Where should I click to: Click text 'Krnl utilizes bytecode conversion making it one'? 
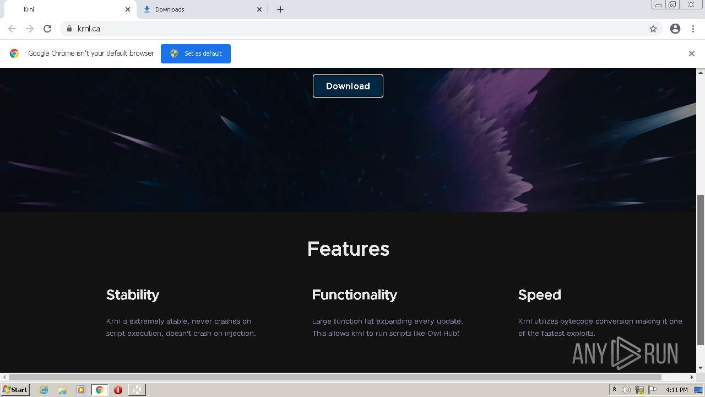[x=600, y=321]
